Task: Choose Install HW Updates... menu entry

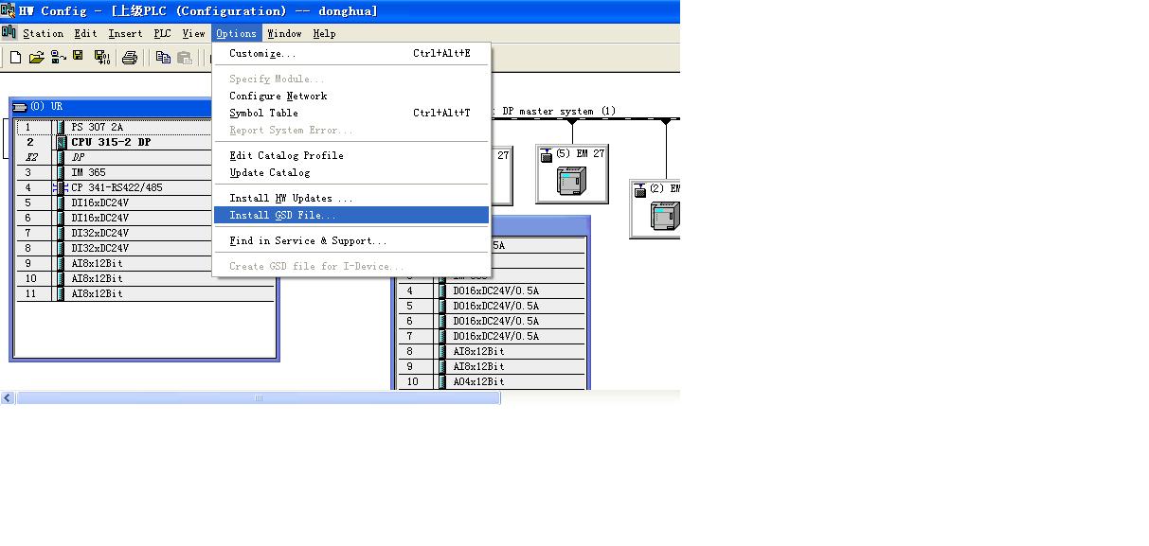Action: click(x=351, y=198)
